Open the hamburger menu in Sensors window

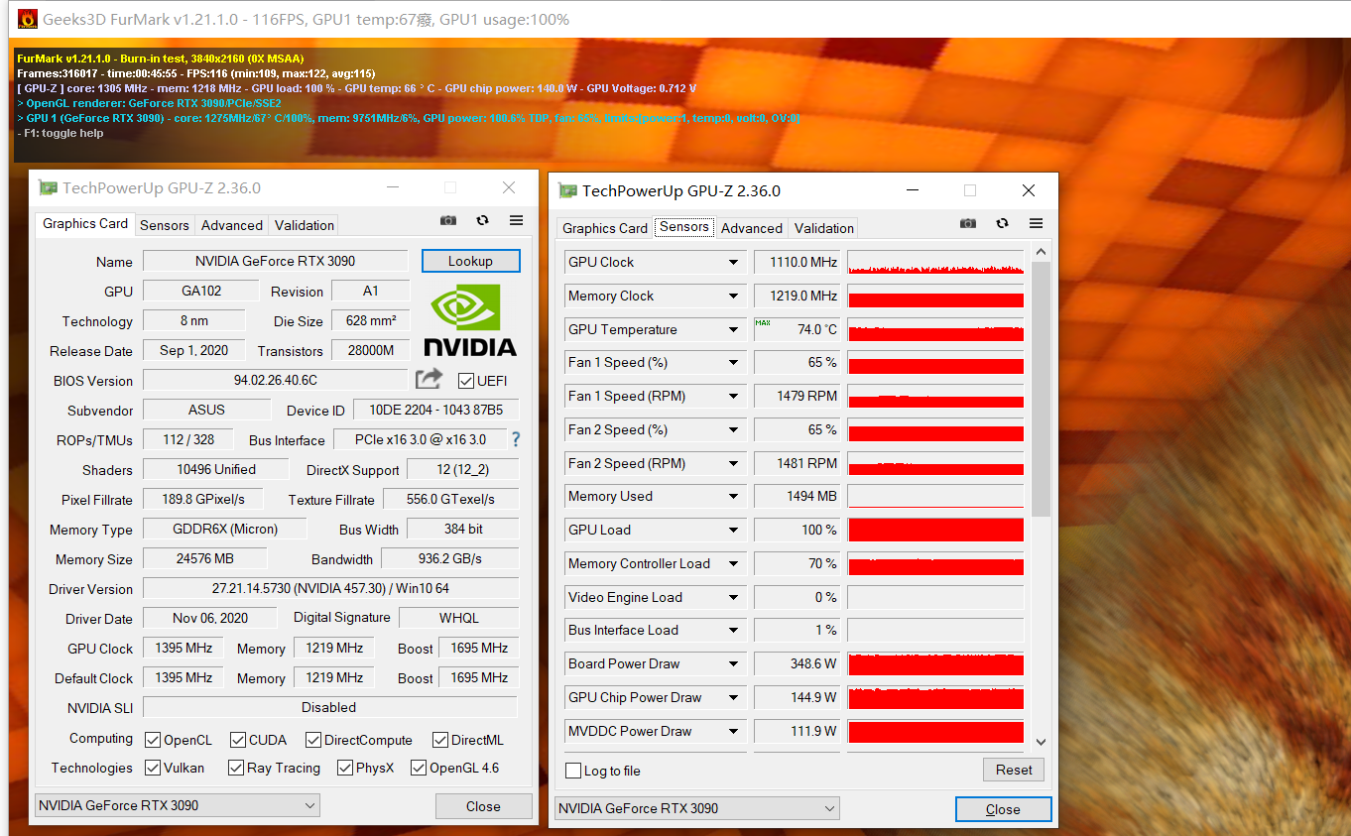(1036, 223)
